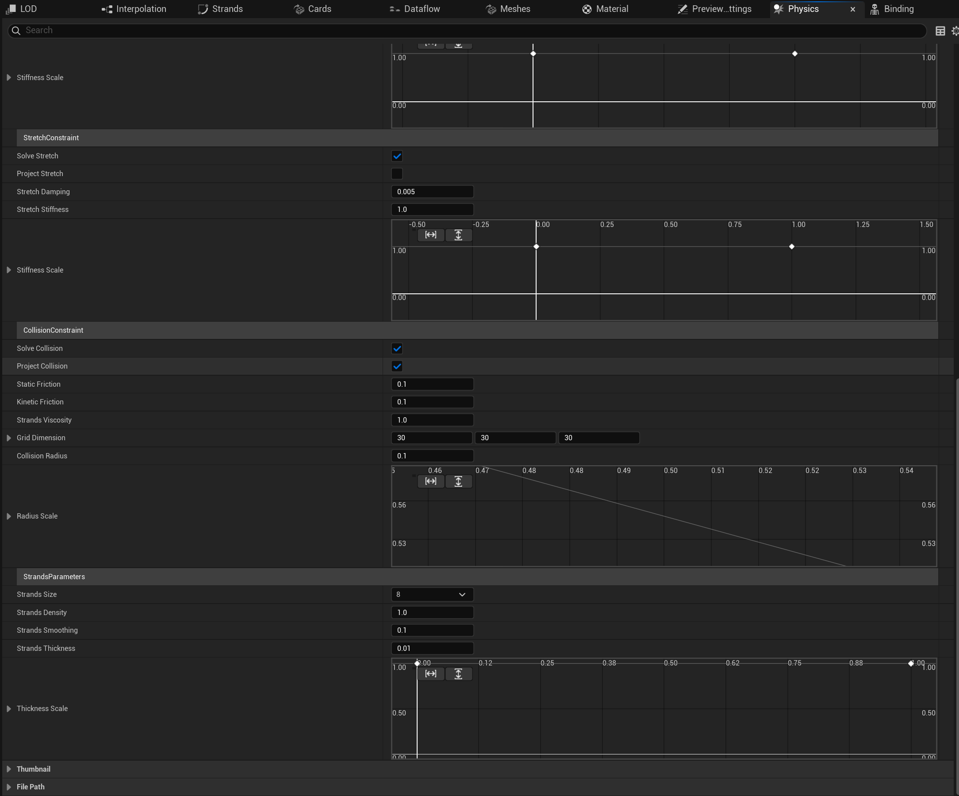Click fit-horizontal icon in StretchConstraint curve editor
The image size is (959, 796).
[x=431, y=235]
